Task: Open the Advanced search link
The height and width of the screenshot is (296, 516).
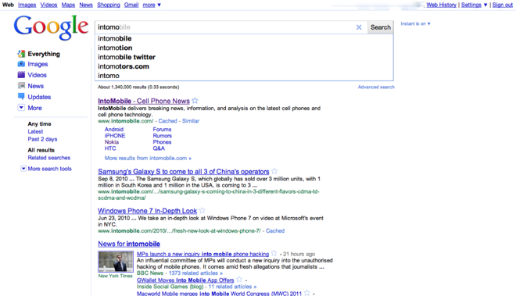Action: [376, 87]
